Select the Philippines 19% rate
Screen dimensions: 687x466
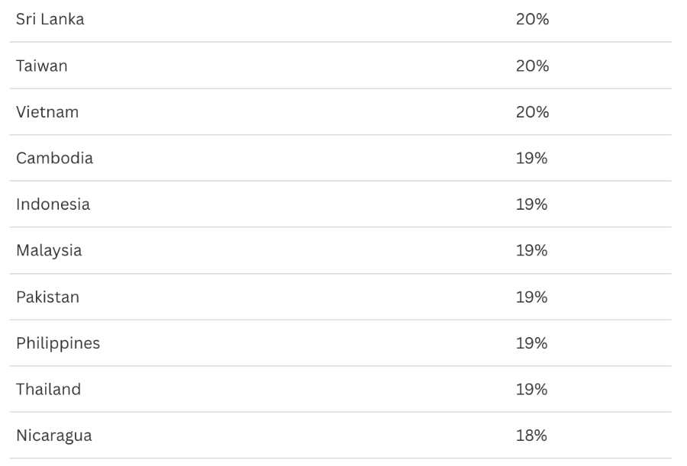(x=531, y=343)
